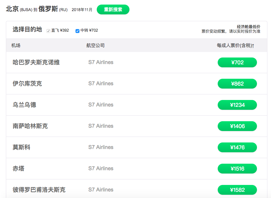271x198 pixels.
Task: Click the 经济舱最低价 notice text
Action: 248,27
